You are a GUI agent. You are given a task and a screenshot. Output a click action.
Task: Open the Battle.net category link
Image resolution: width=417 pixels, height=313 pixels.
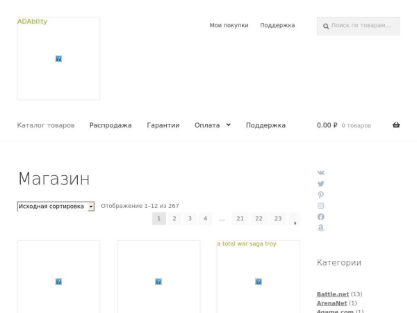[333, 294]
